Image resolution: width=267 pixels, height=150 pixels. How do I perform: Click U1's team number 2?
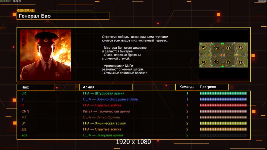[187, 123]
